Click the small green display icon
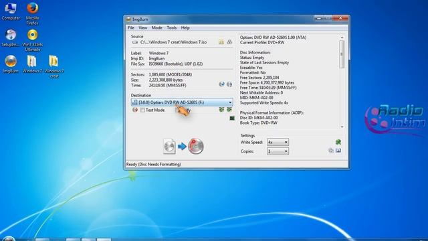The width and height of the screenshot is (428, 241). coord(232,118)
